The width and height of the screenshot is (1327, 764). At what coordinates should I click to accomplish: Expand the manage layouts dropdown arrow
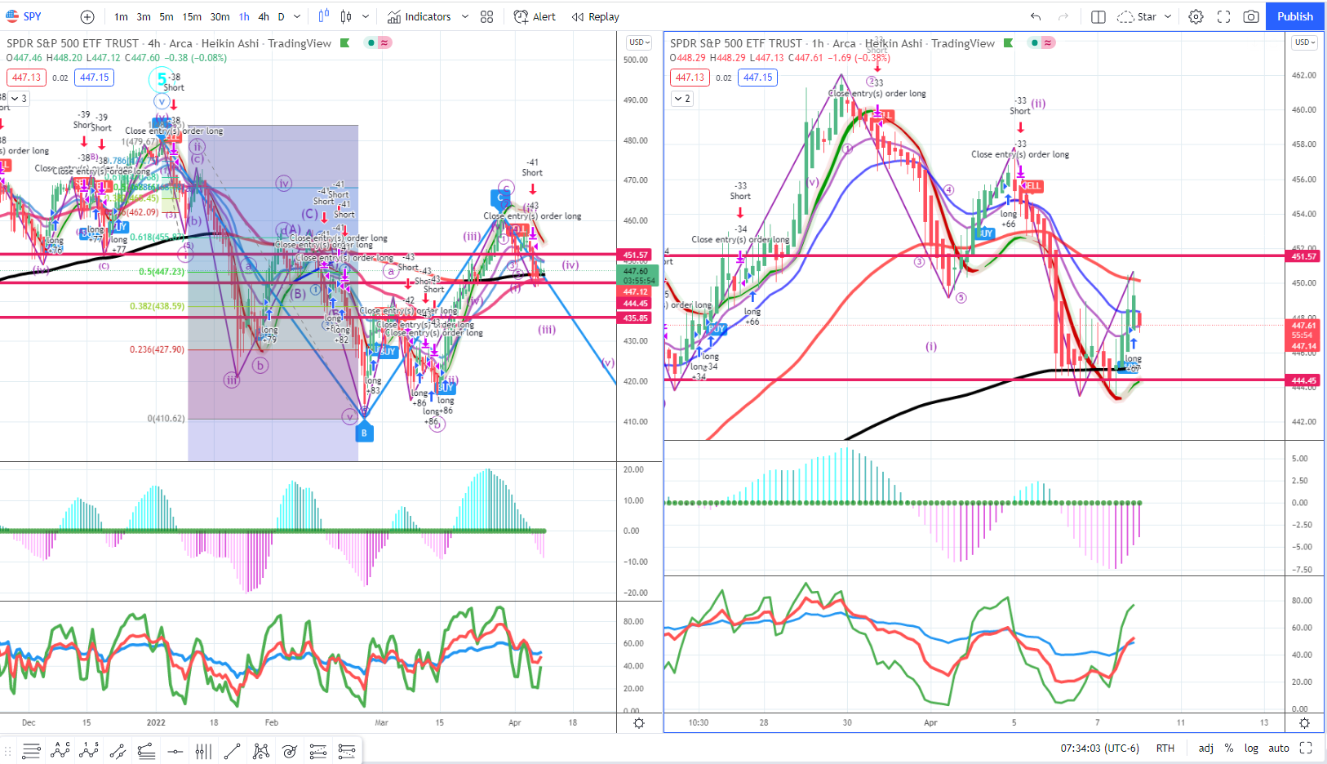1168,16
